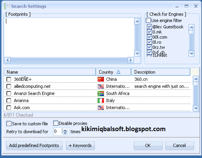The width and height of the screenshot is (202, 158).
Task: Check the Arianna search engine
Action: (9, 101)
